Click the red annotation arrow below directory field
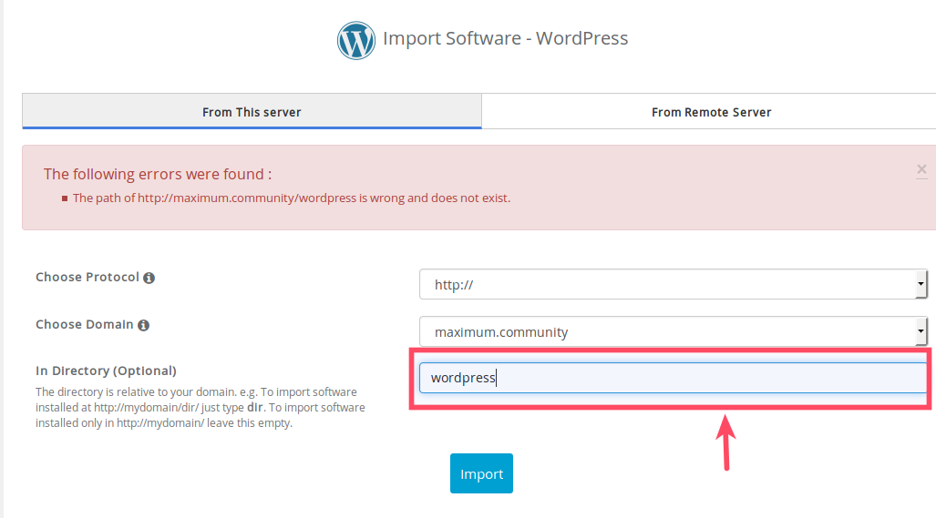936x518 pixels. point(726,442)
